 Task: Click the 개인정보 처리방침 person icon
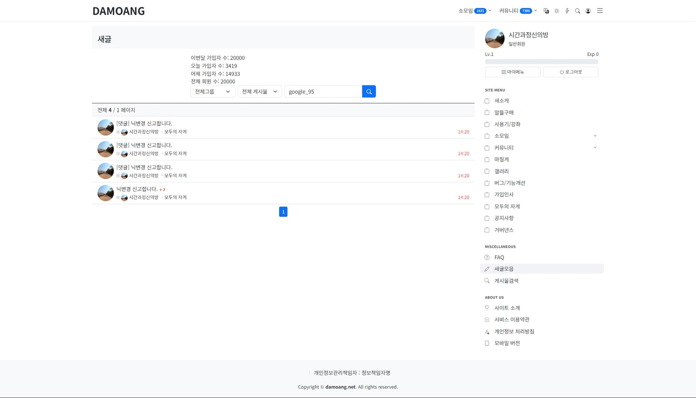487,332
